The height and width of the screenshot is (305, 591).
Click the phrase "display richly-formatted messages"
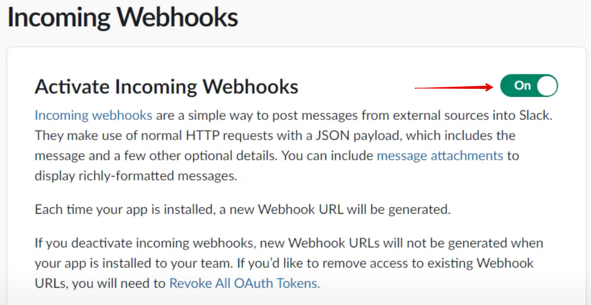136,175
